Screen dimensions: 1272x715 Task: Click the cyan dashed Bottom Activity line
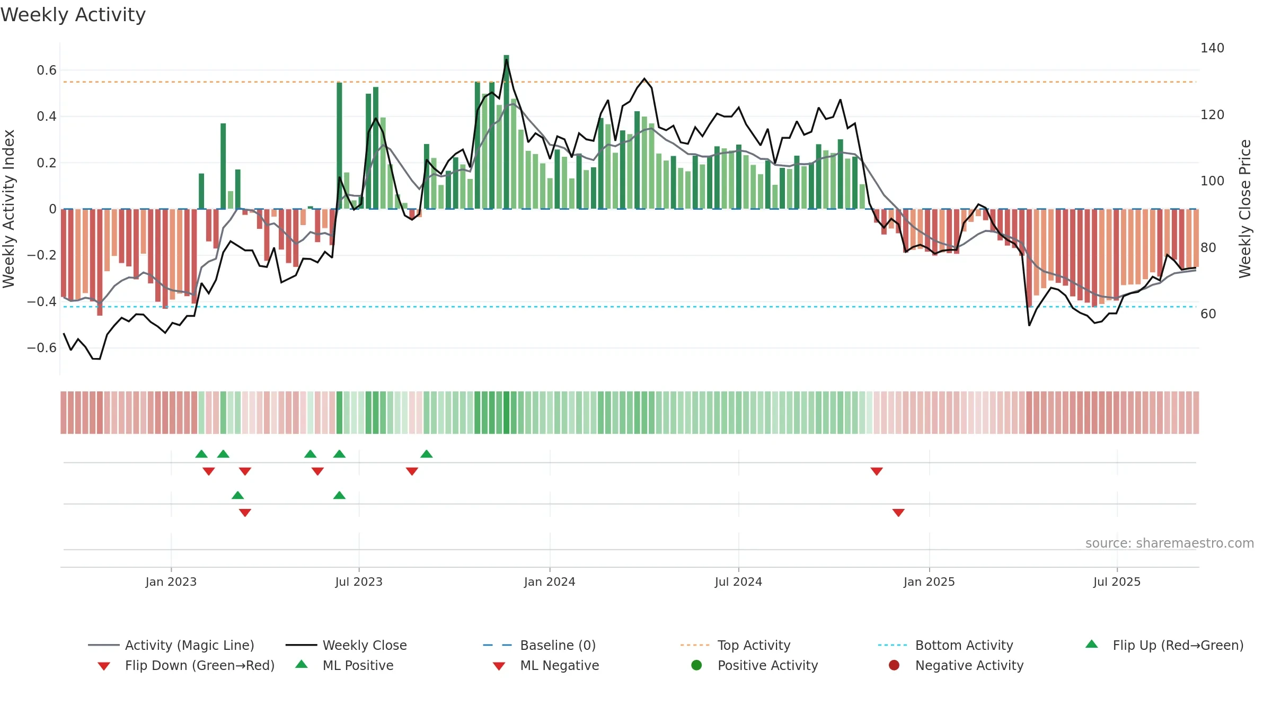(630, 307)
